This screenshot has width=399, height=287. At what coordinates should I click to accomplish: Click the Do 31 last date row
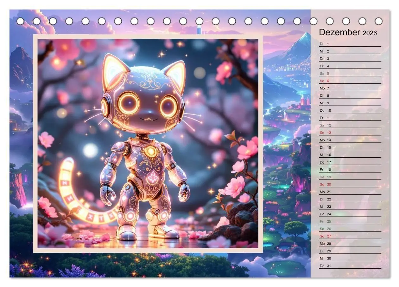[x=350, y=266]
